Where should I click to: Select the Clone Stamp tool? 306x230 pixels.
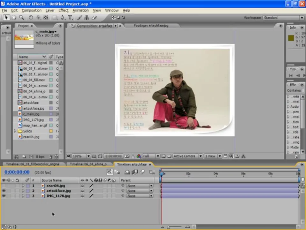[x=86, y=18]
